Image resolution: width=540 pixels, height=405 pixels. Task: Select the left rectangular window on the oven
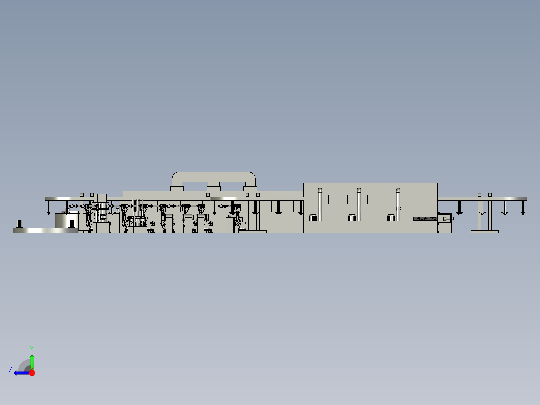[x=338, y=199]
